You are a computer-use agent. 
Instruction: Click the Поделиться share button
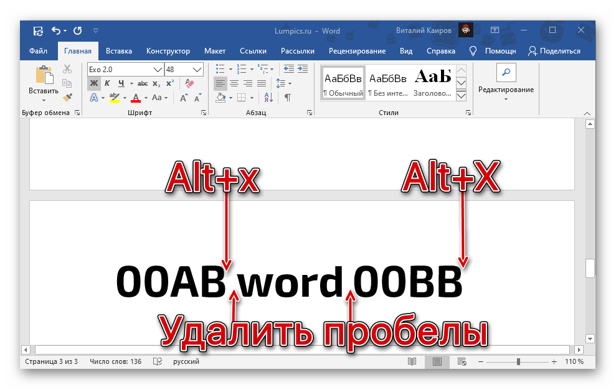(x=554, y=51)
